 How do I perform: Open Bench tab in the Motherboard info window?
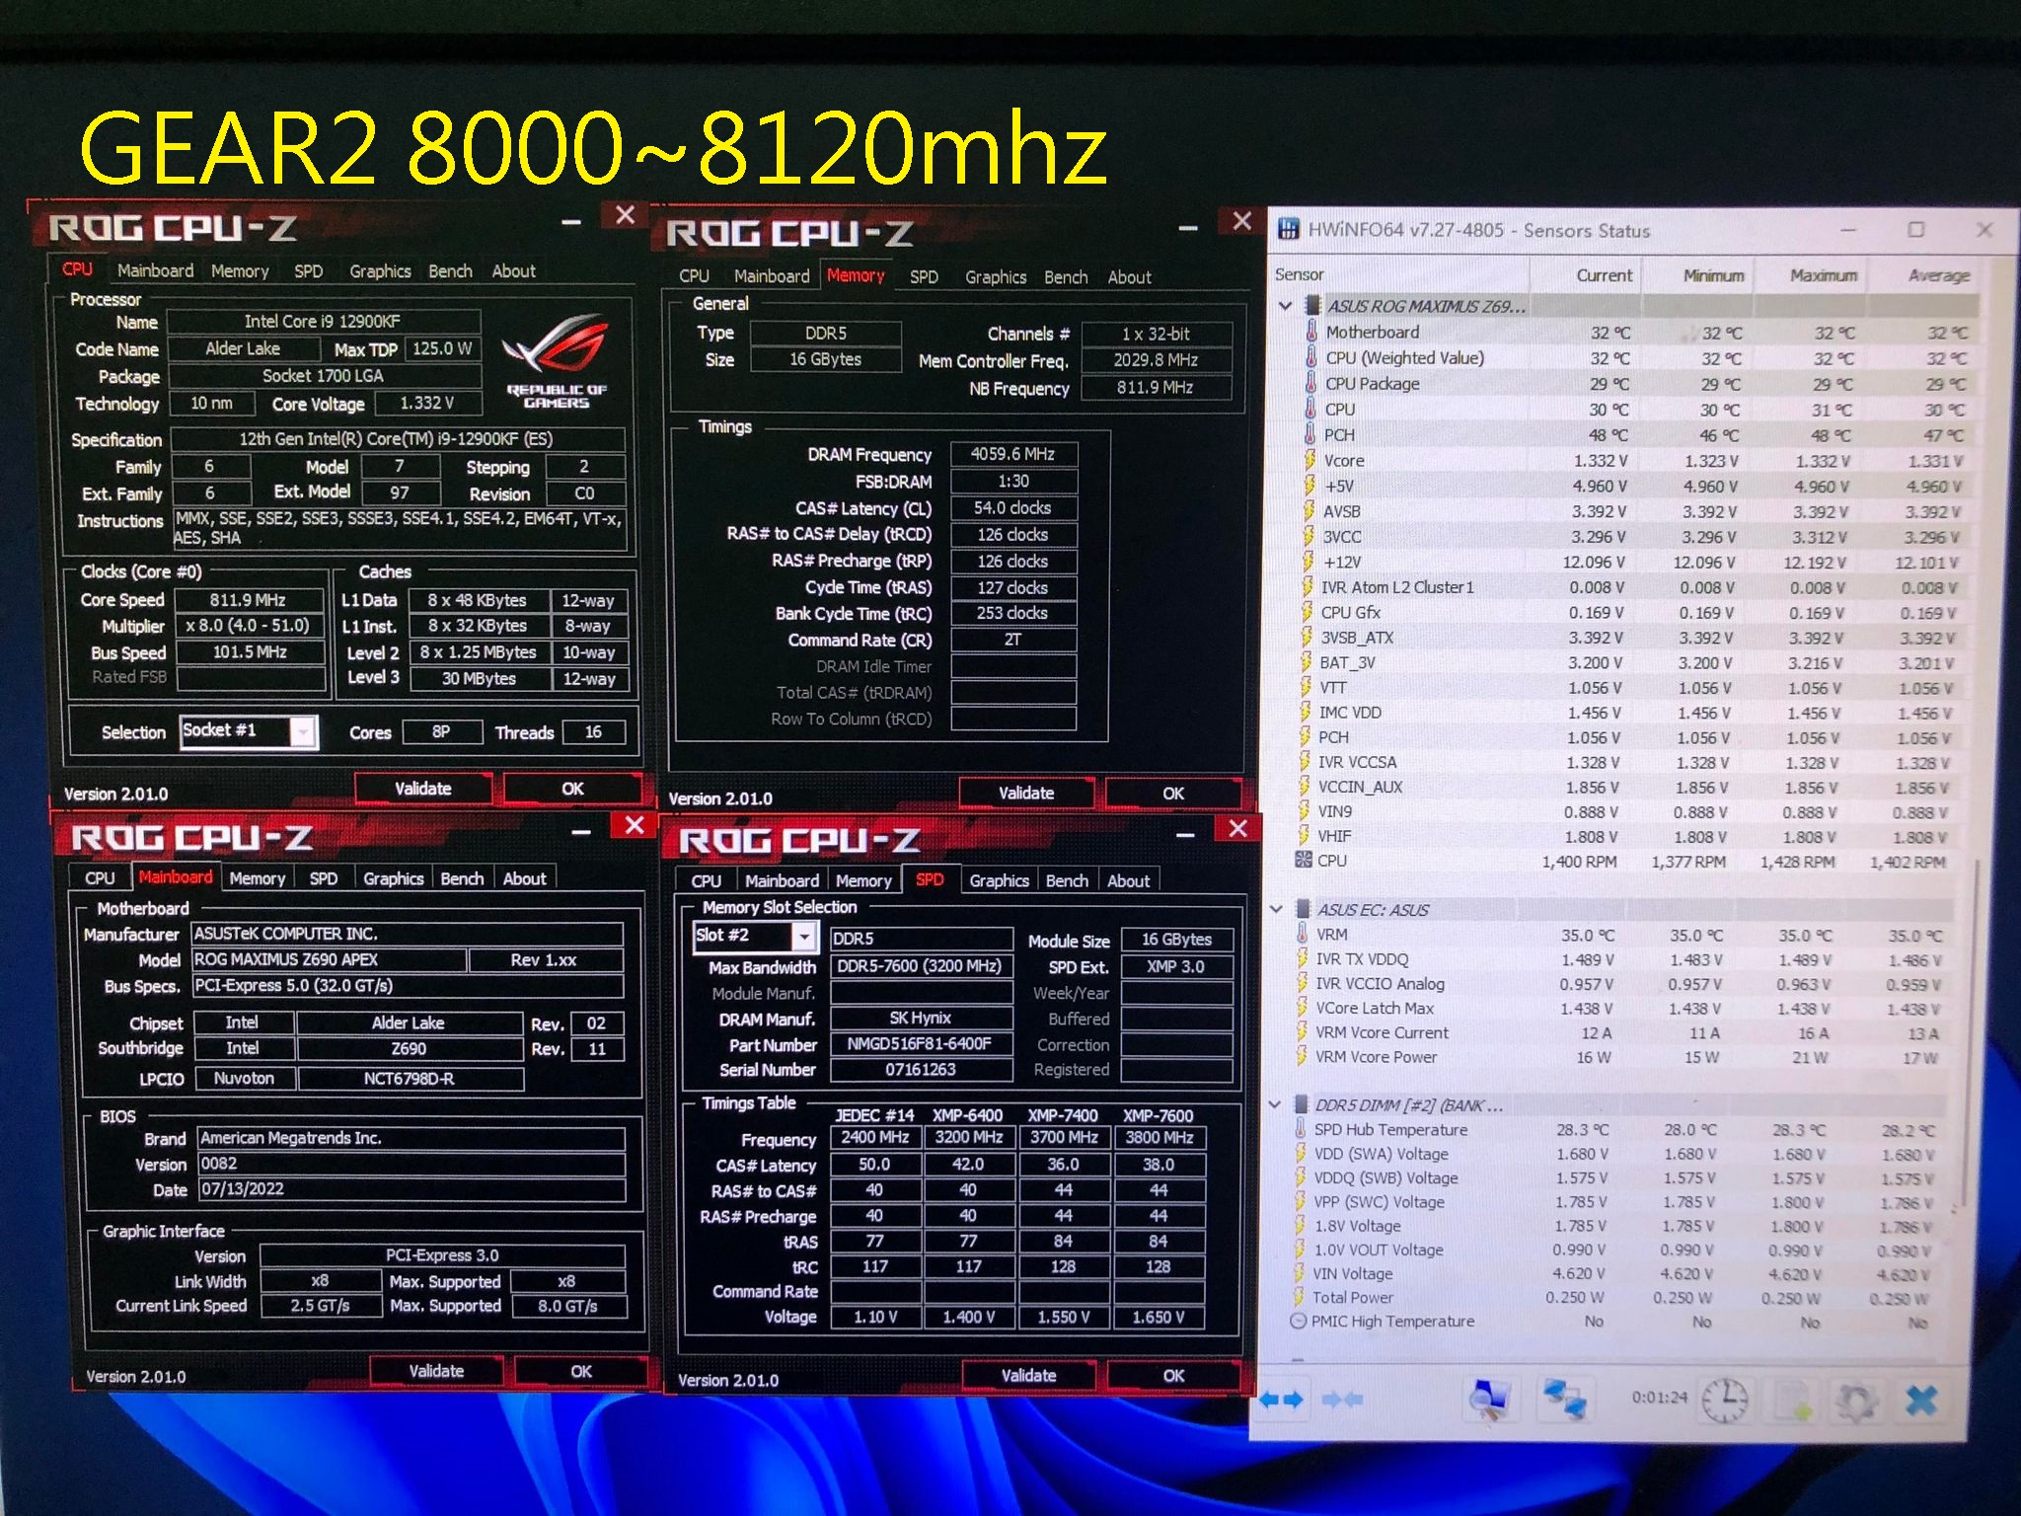point(462,878)
